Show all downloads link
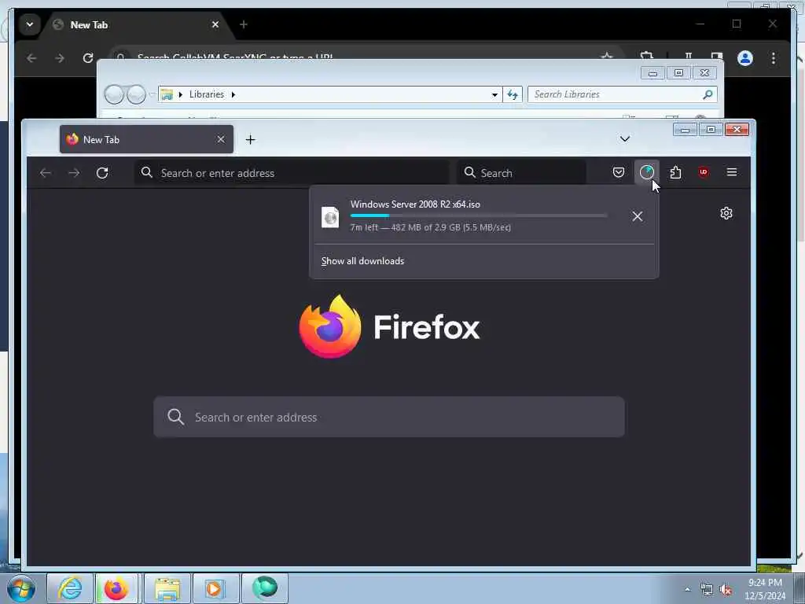This screenshot has height=604, width=805. [x=362, y=261]
